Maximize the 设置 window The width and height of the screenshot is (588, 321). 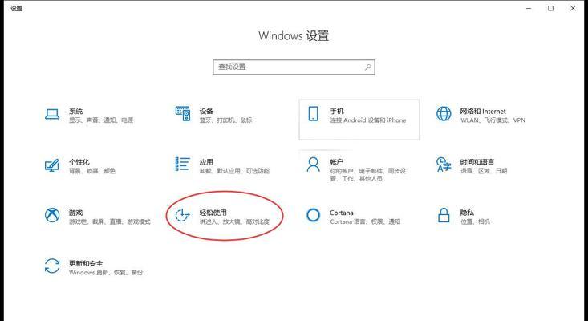click(x=551, y=8)
